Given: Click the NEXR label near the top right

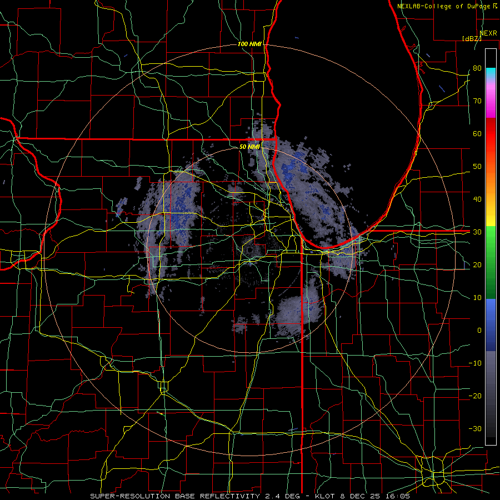Looking at the screenshot, I should [488, 33].
